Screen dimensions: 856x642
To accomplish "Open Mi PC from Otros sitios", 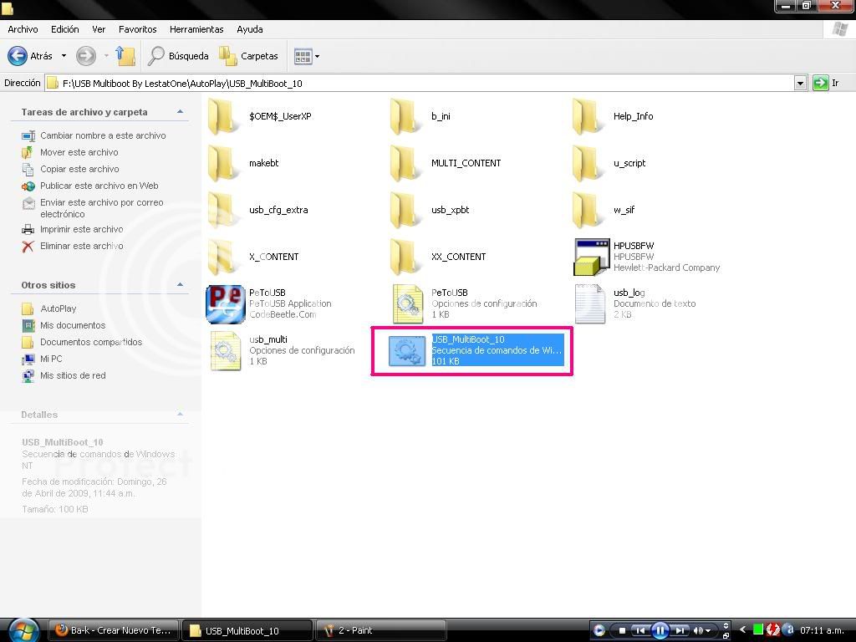I will coord(51,359).
